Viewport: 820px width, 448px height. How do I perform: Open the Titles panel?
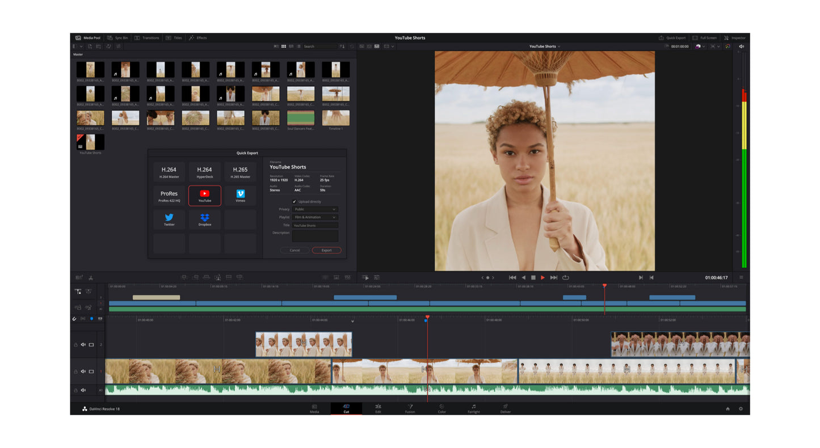click(174, 37)
